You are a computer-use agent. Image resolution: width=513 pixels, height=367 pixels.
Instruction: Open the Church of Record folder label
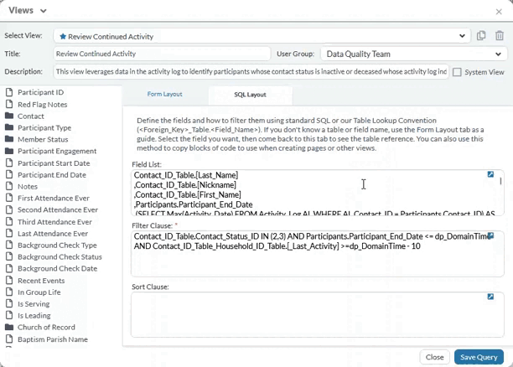pyautogui.click(x=46, y=327)
